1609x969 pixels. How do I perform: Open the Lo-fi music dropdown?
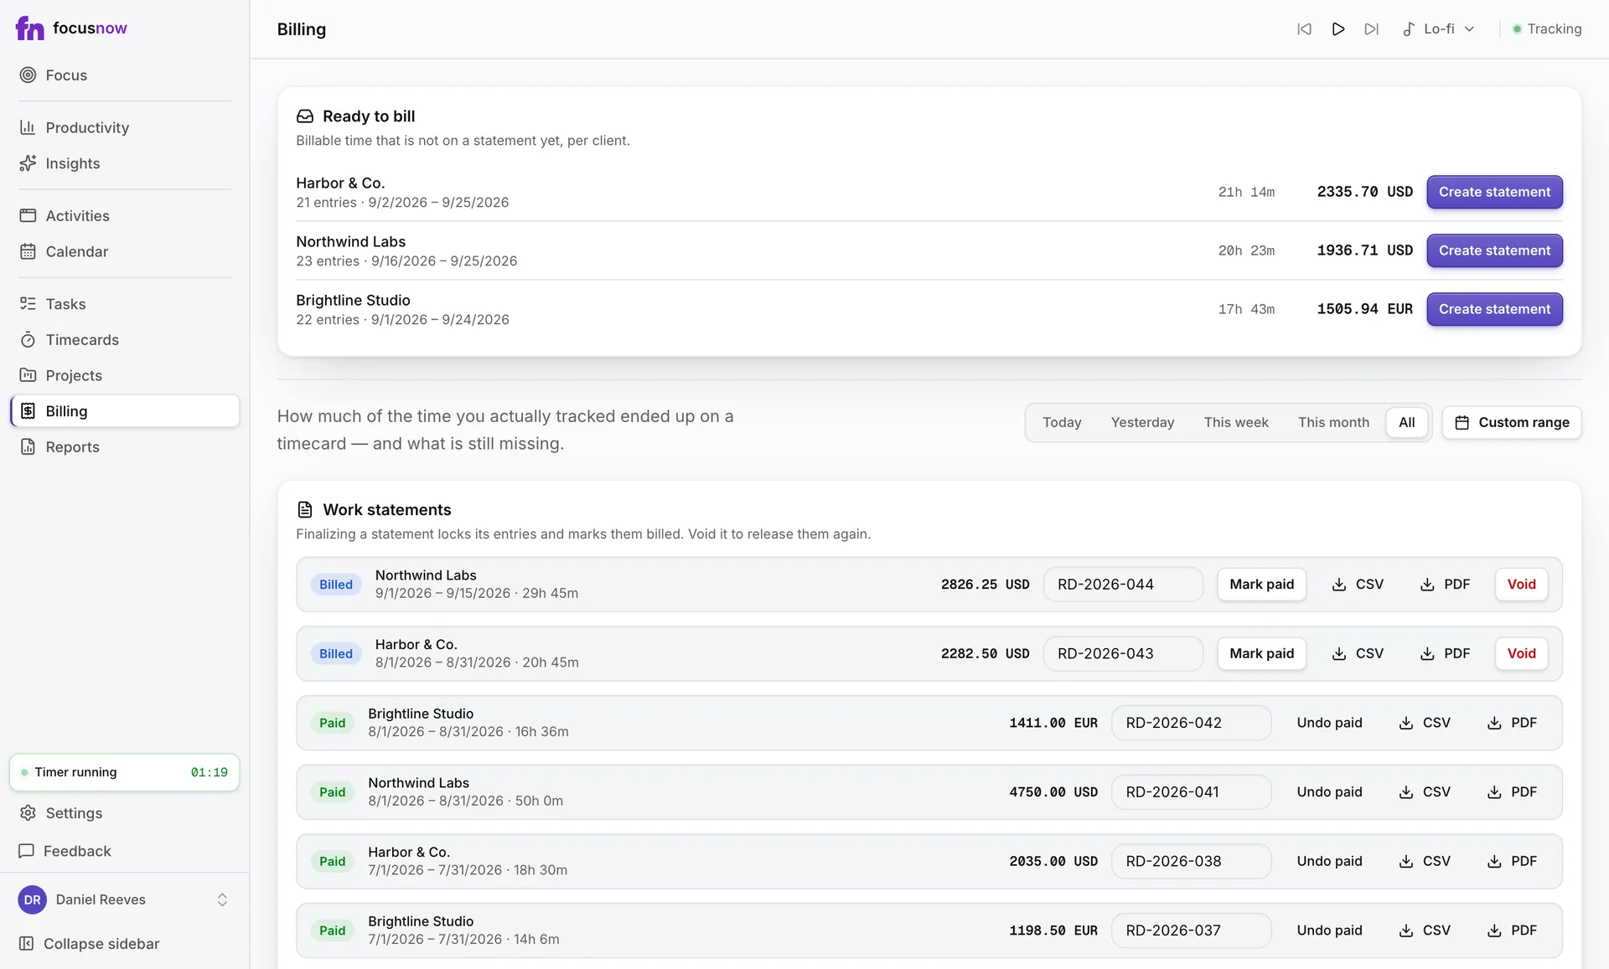coord(1439,28)
